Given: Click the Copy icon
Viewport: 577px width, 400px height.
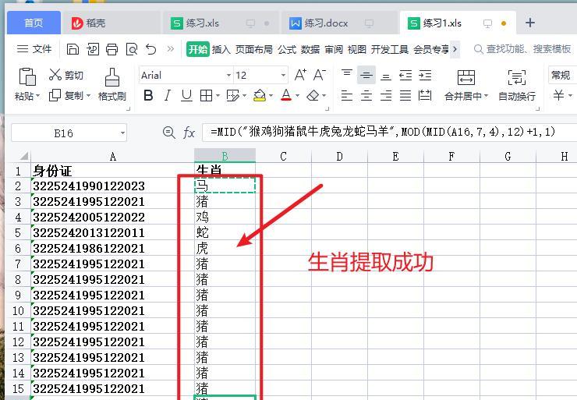Looking at the screenshot, I should pyautogui.click(x=55, y=95).
